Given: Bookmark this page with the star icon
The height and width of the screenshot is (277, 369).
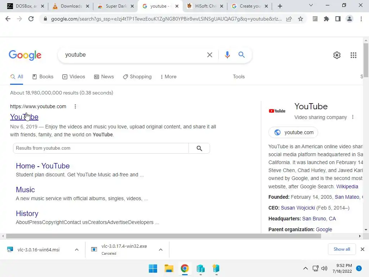Looking at the screenshot, I should pyautogui.click(x=301, y=19).
